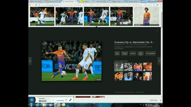Close the image preview panel
Screen dimensions: 191x107
coord(157,30)
